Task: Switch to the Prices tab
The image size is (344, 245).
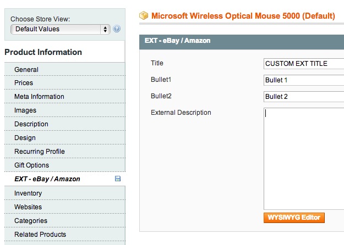Action: pos(65,83)
